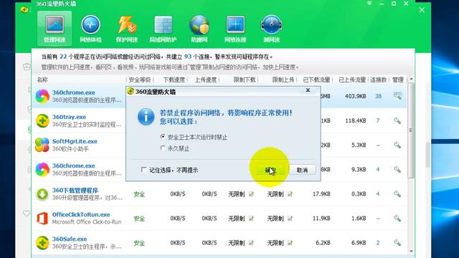459x258 pixels.
Task: Click the 360tray.exe program icon
Action: [42, 121]
